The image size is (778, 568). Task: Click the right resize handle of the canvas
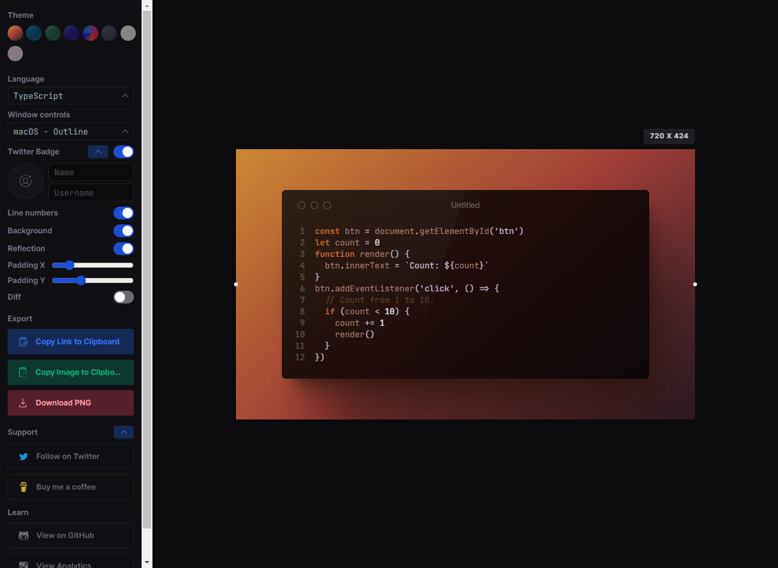(695, 284)
